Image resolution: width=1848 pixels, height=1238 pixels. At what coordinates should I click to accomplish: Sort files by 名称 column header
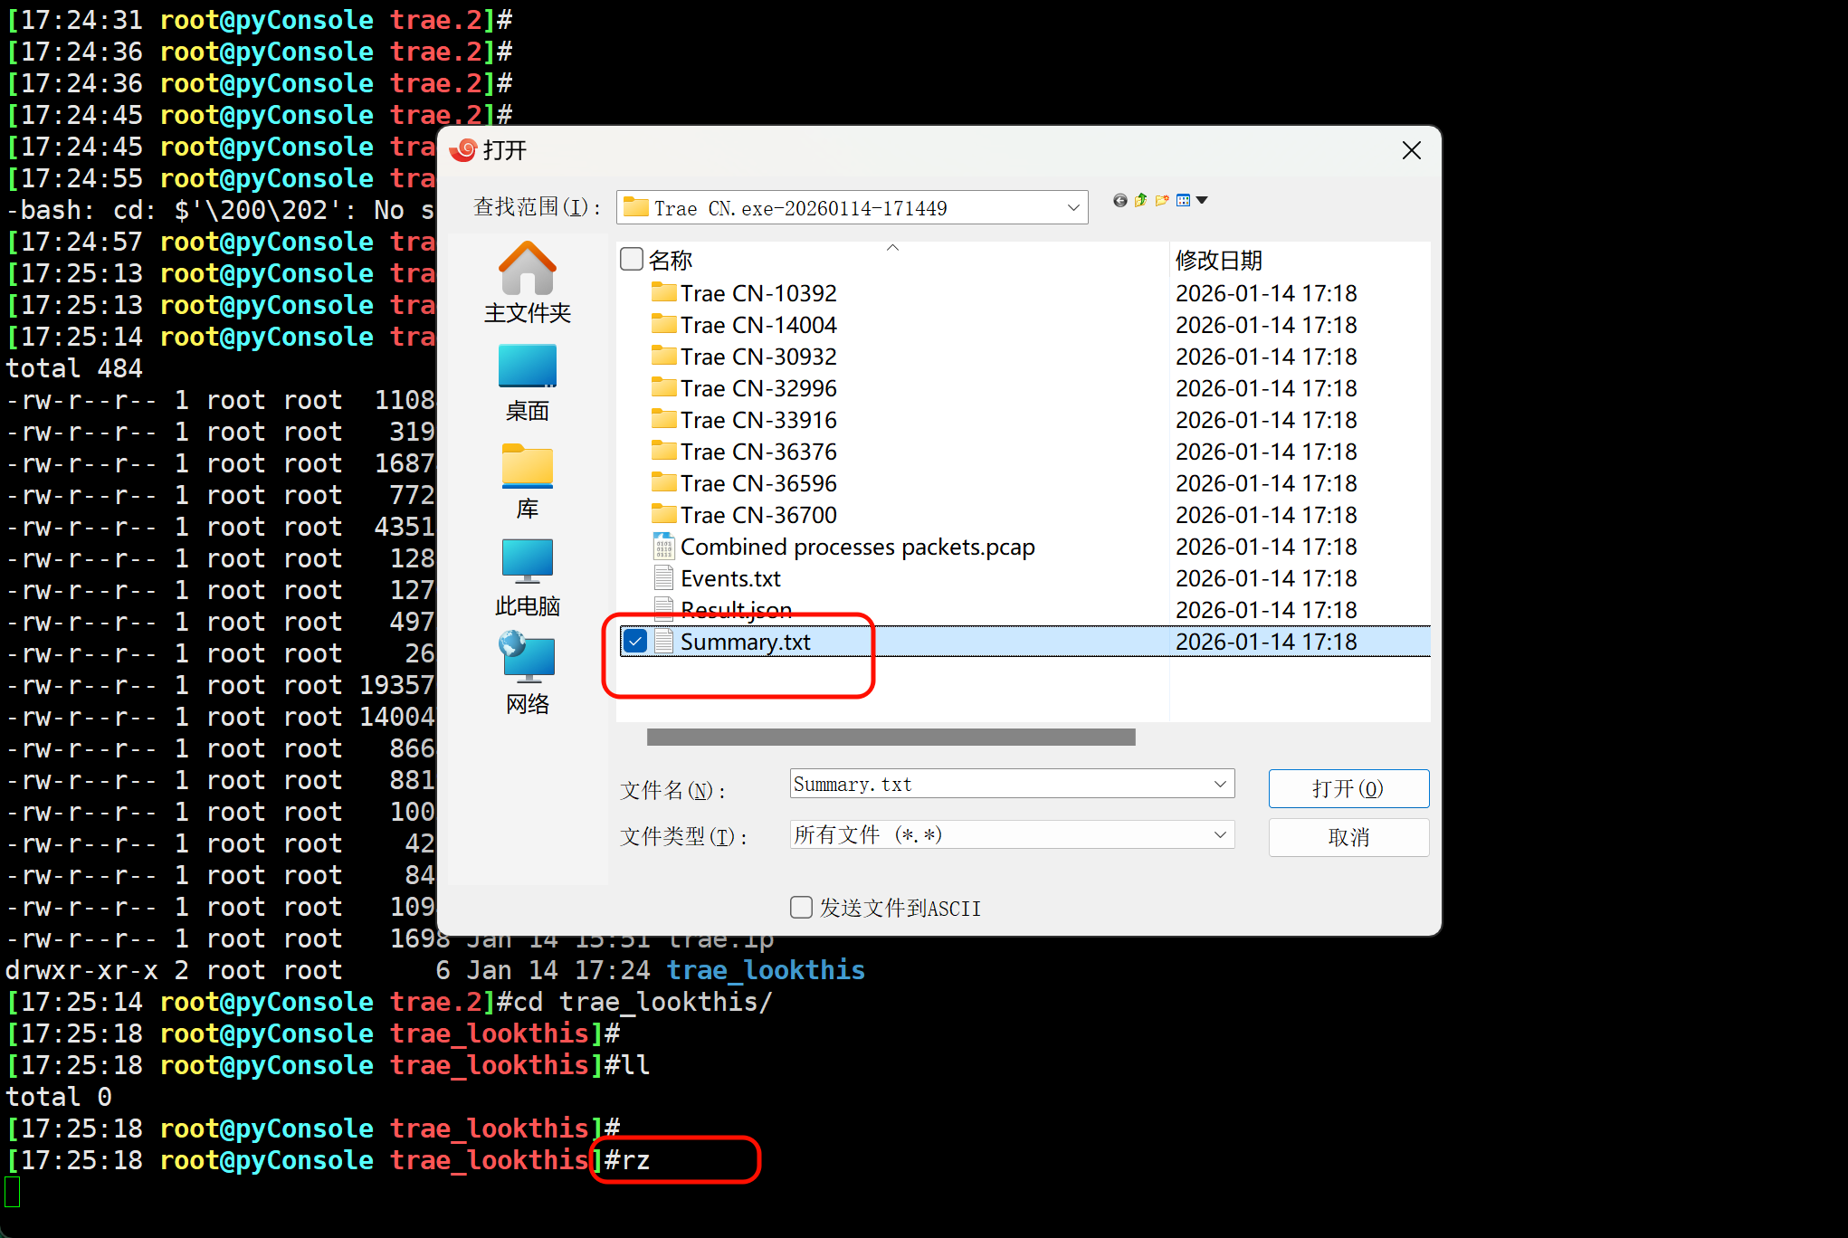point(671,261)
